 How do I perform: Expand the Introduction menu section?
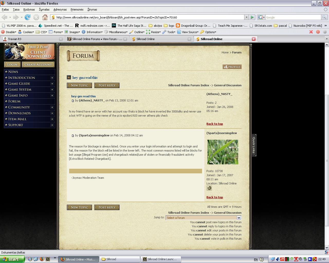click(52, 78)
